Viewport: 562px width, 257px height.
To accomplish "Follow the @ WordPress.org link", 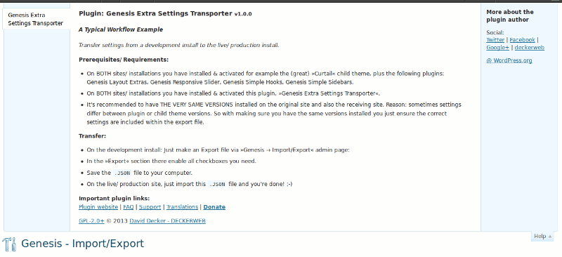I will (x=509, y=60).
